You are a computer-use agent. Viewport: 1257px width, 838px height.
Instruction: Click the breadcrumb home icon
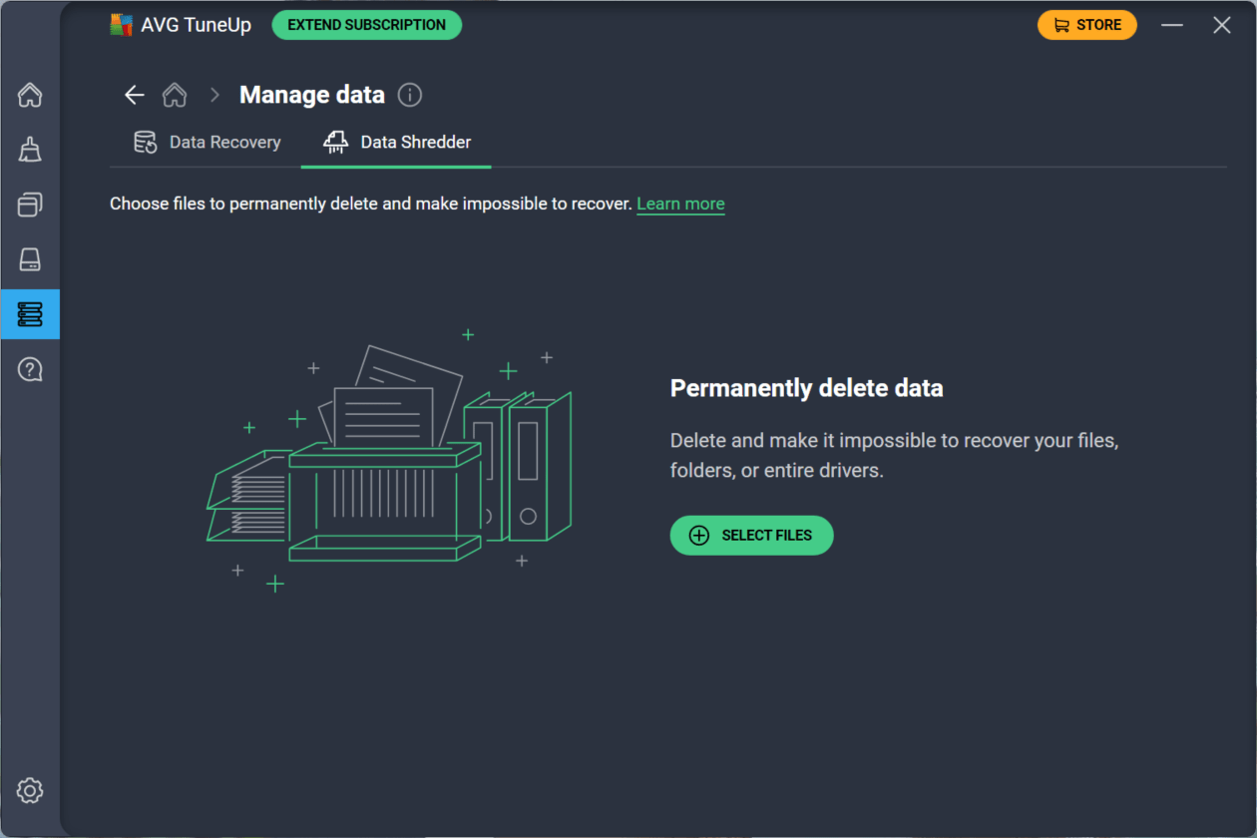175,95
